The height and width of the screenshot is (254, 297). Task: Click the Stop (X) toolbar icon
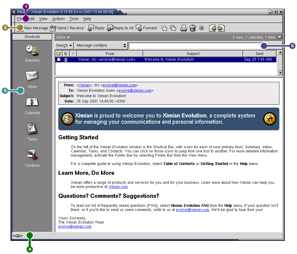pos(201,28)
